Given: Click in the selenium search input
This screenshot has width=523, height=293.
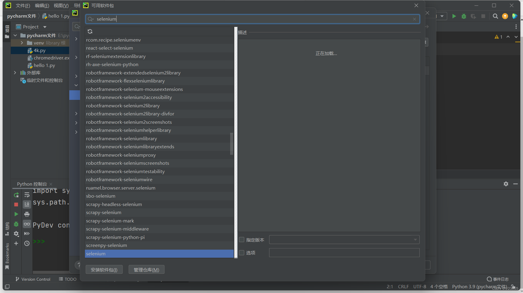Looking at the screenshot, I should [x=253, y=19].
